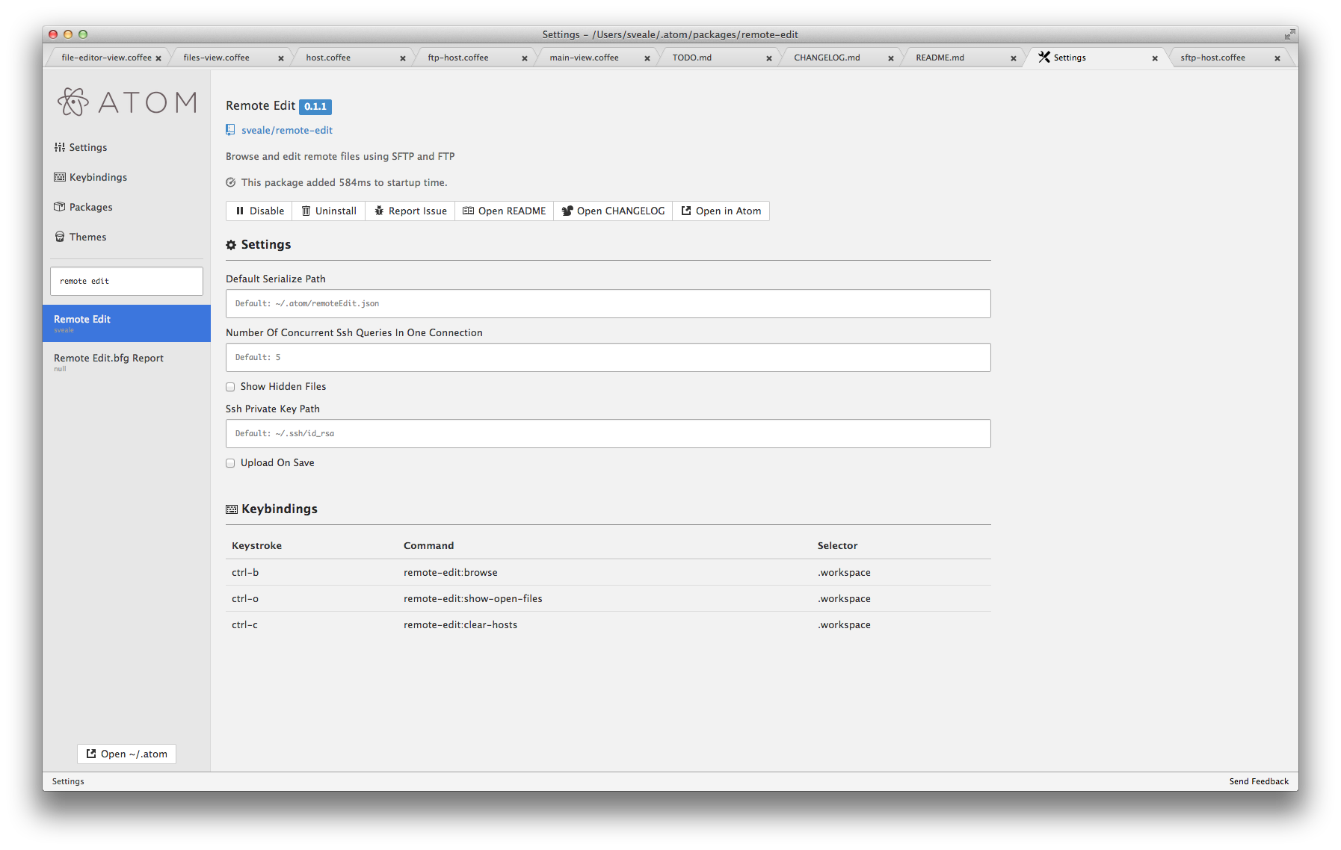Close the ftp-host.coffee tab
The width and height of the screenshot is (1341, 850).
(x=525, y=58)
